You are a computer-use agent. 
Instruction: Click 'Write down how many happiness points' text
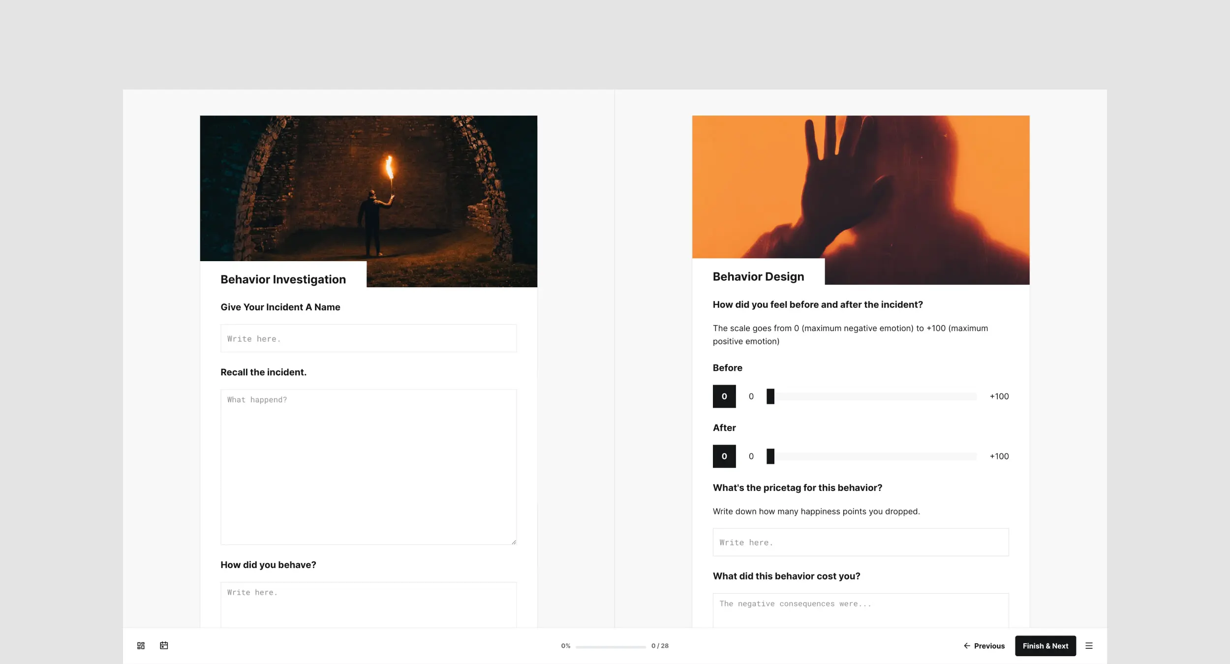[x=816, y=512]
